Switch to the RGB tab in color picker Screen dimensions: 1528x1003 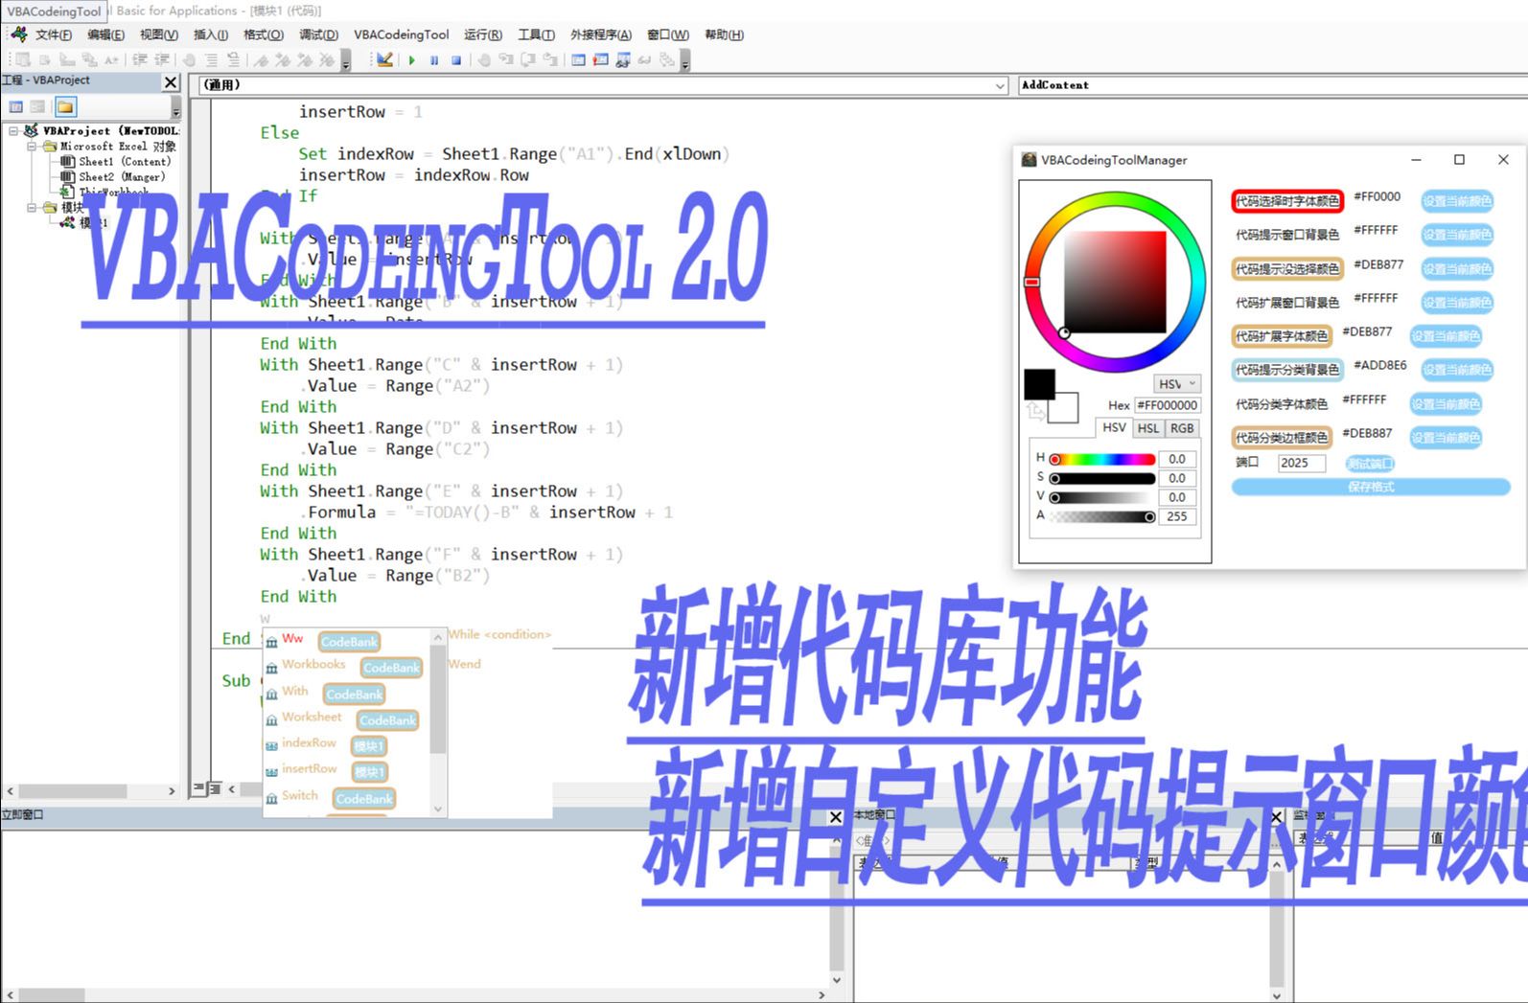(1182, 429)
